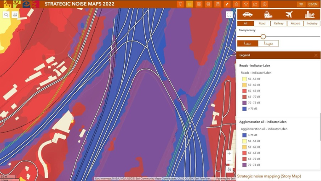This screenshot has width=321, height=181.
Task: Toggle the 3D view button
Action: pos(301,4)
